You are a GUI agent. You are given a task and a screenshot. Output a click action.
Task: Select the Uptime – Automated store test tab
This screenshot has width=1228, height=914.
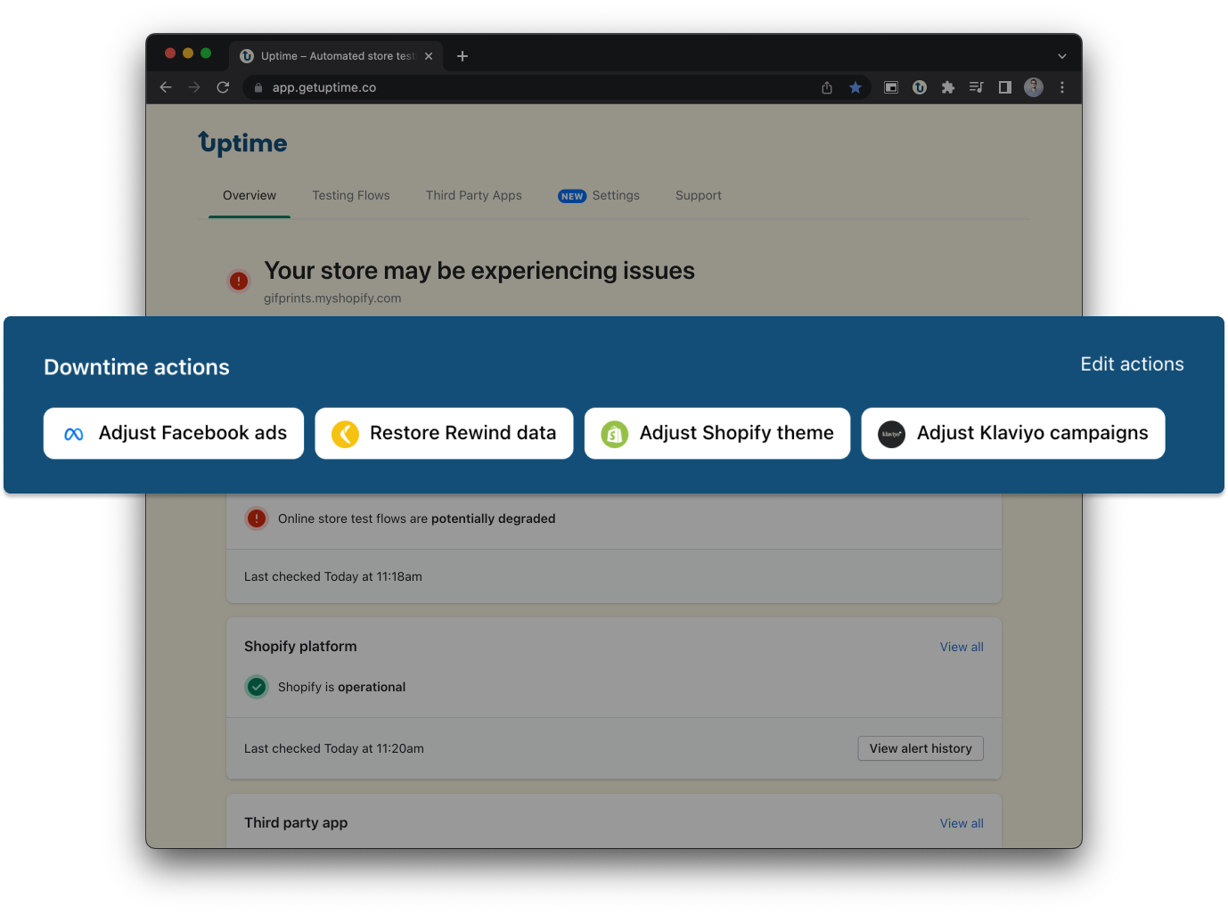point(337,56)
